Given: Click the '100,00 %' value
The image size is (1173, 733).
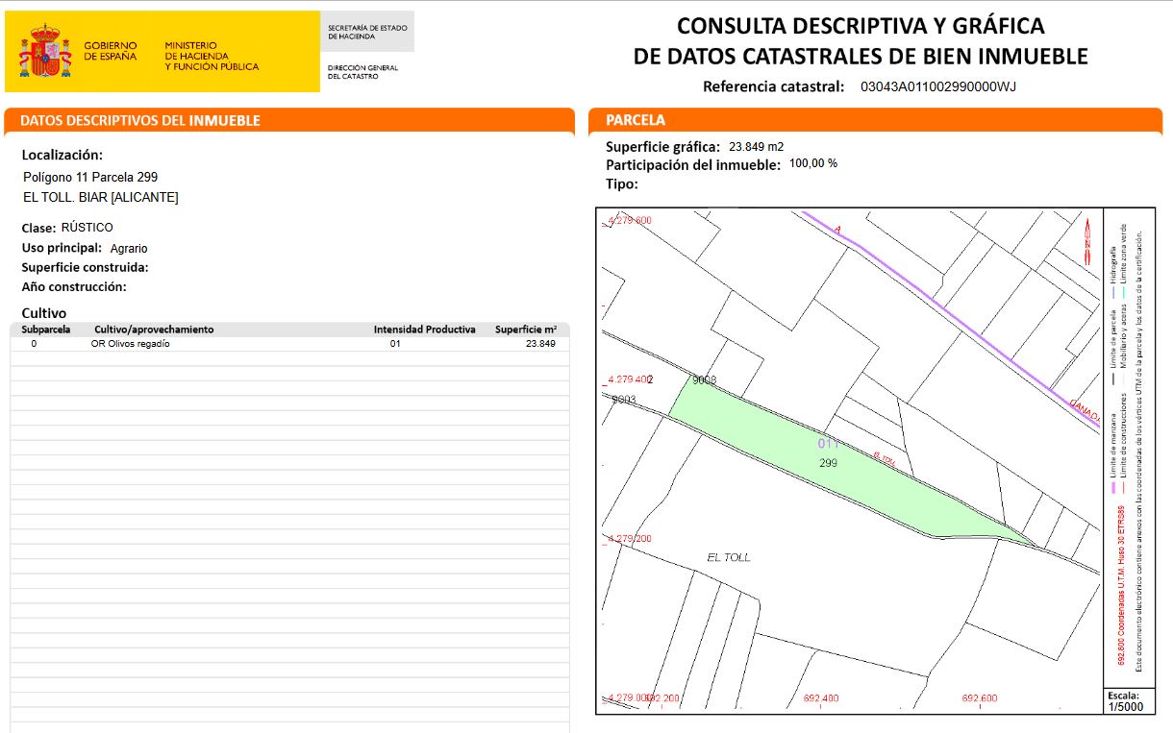Looking at the screenshot, I should point(813,163).
